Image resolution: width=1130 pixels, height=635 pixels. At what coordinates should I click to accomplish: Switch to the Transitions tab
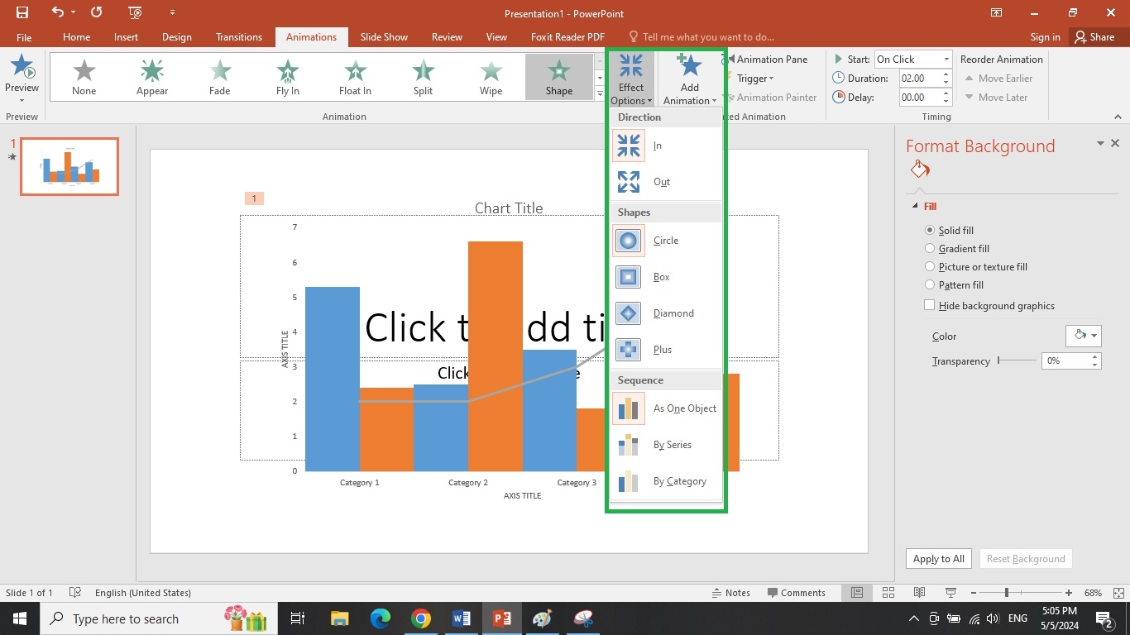[x=238, y=37]
